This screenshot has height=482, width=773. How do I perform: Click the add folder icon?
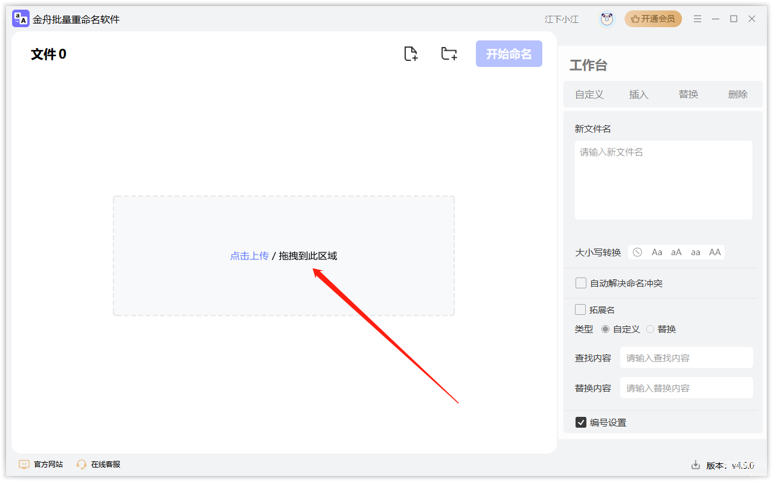[449, 54]
